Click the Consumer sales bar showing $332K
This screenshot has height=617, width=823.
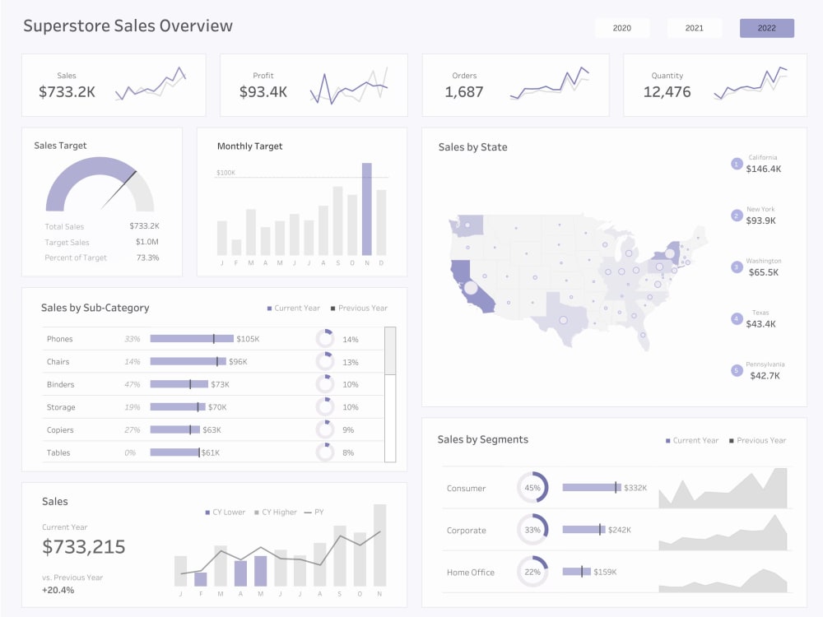tap(593, 487)
